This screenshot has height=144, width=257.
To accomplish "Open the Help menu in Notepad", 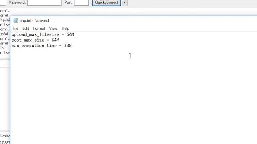I will [x=65, y=28].
